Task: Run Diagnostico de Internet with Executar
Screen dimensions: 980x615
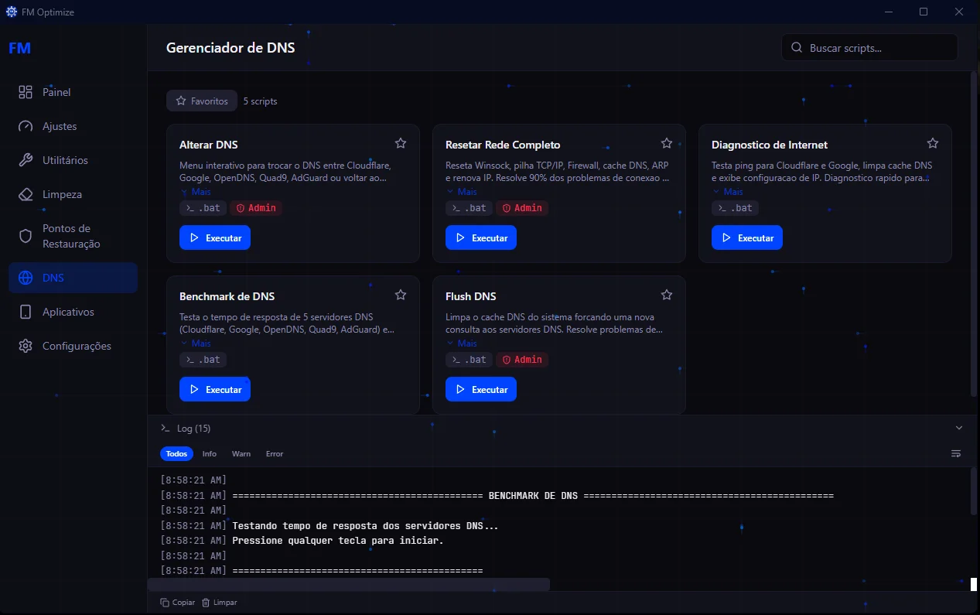Action: click(747, 237)
